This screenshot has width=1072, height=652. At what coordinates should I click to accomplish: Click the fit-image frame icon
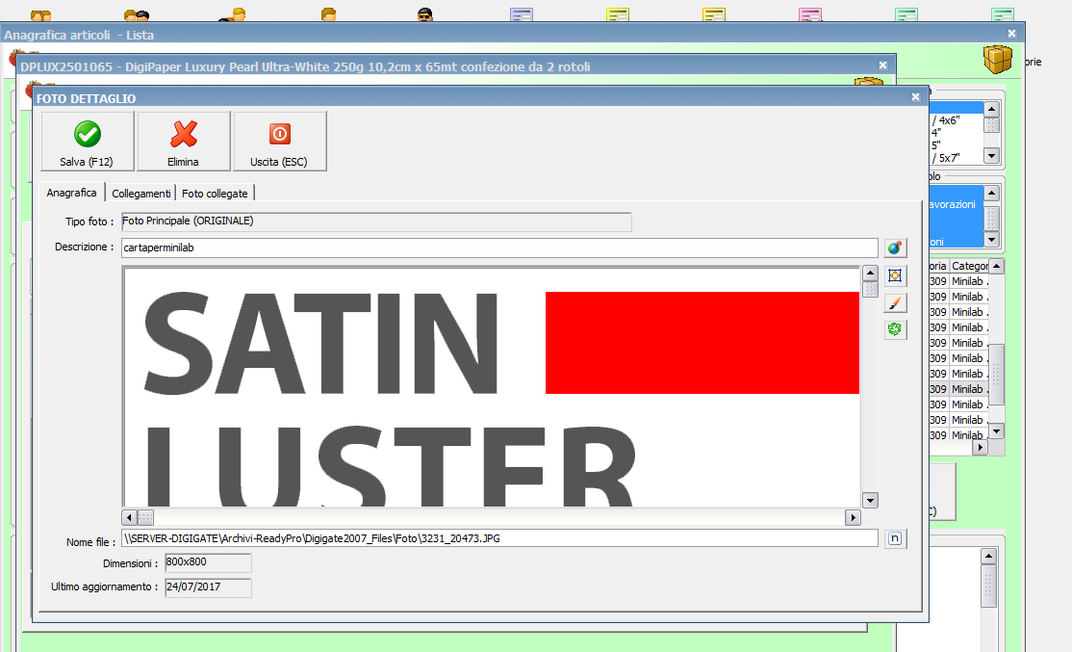895,275
